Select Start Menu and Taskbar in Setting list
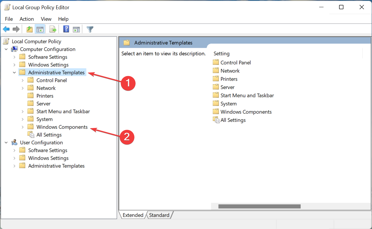372x229 pixels. click(x=247, y=95)
